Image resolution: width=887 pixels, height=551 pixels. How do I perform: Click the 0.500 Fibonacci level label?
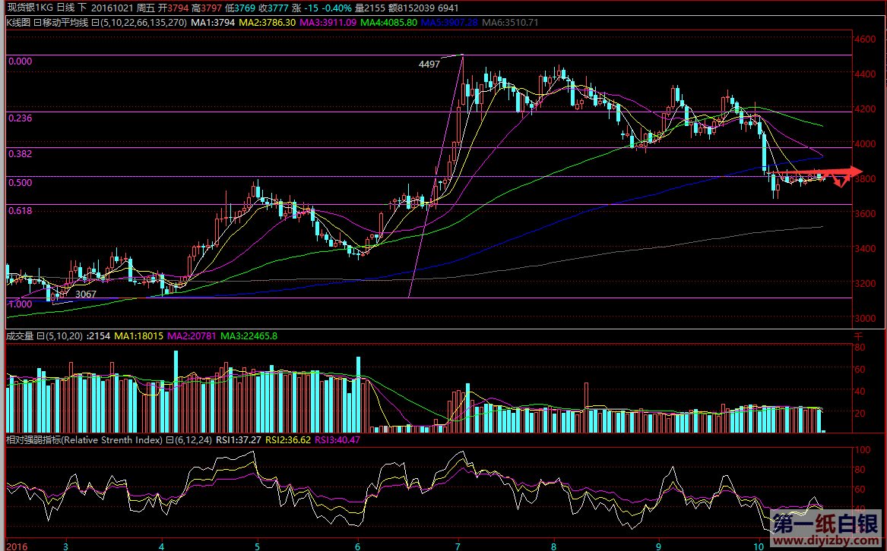tap(20, 182)
